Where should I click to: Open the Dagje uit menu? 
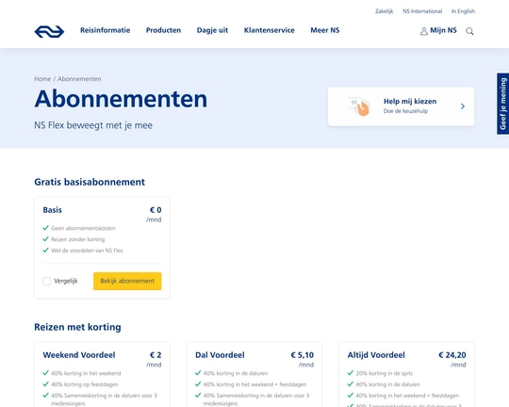[212, 30]
